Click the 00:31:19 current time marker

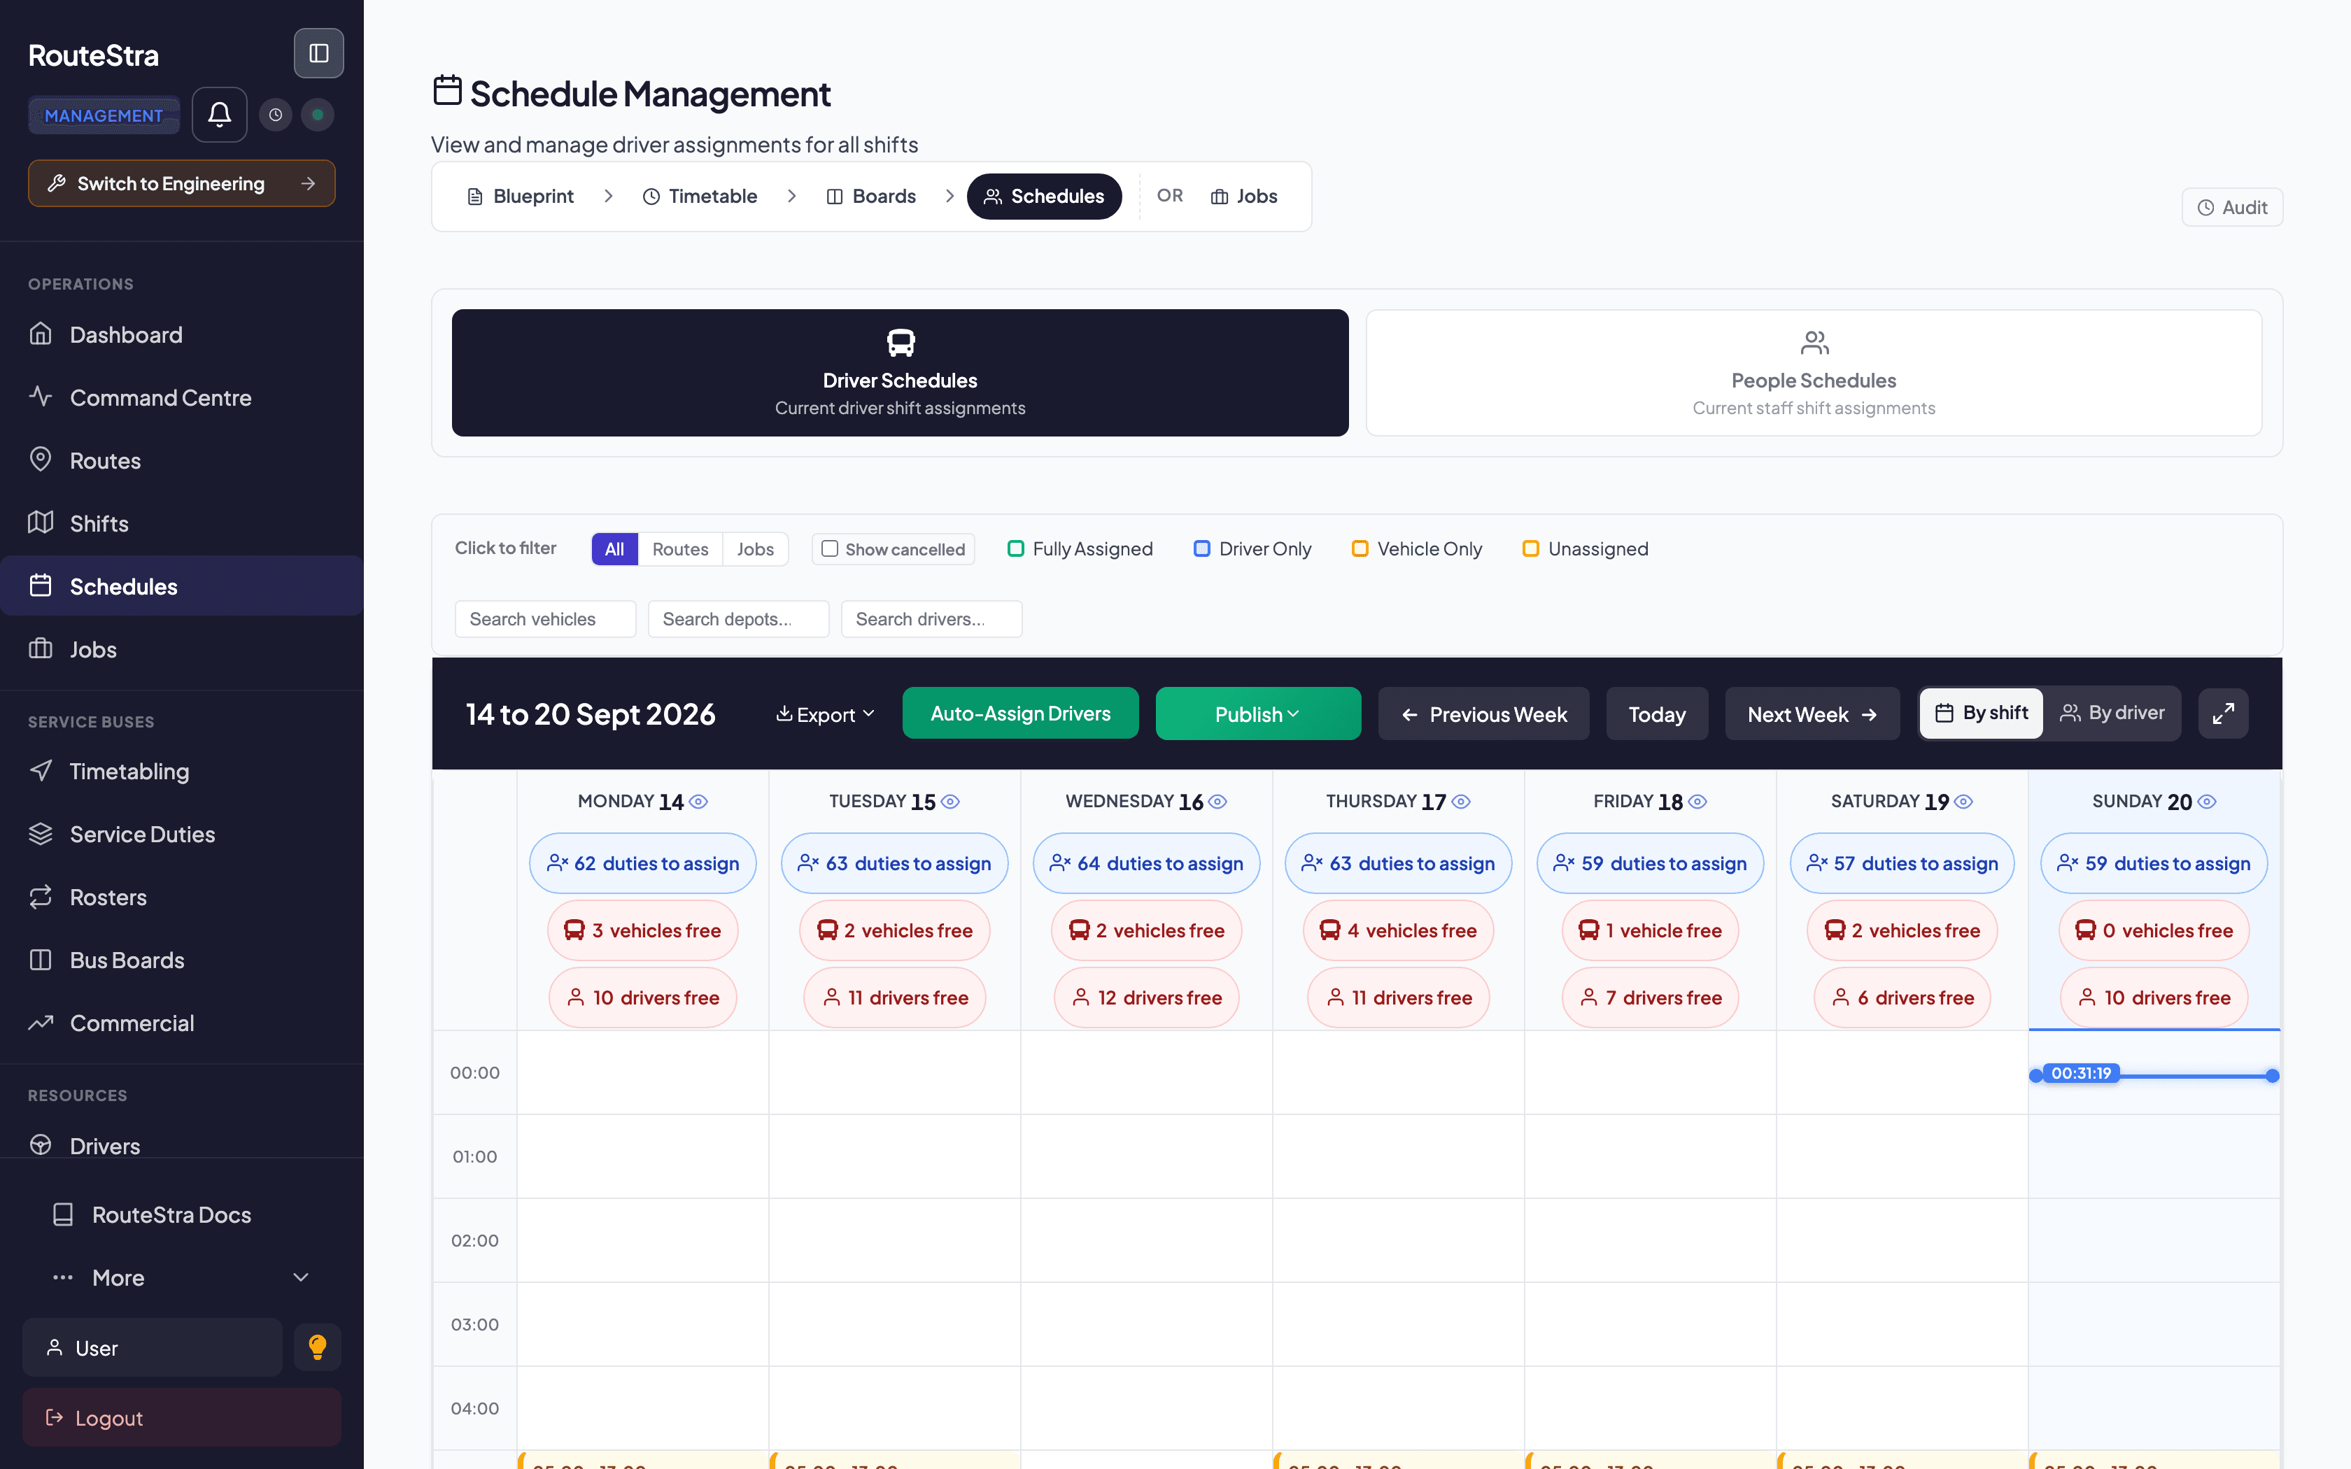[x=2080, y=1074]
